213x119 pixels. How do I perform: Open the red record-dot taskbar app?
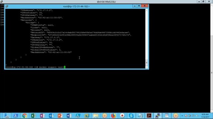122,116
